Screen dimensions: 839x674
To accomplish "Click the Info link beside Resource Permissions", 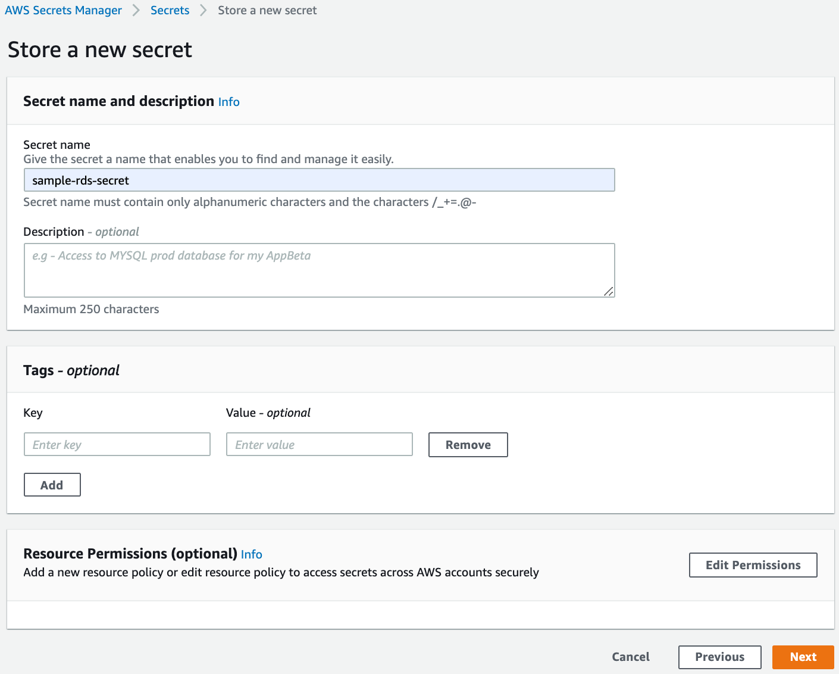I will point(252,554).
